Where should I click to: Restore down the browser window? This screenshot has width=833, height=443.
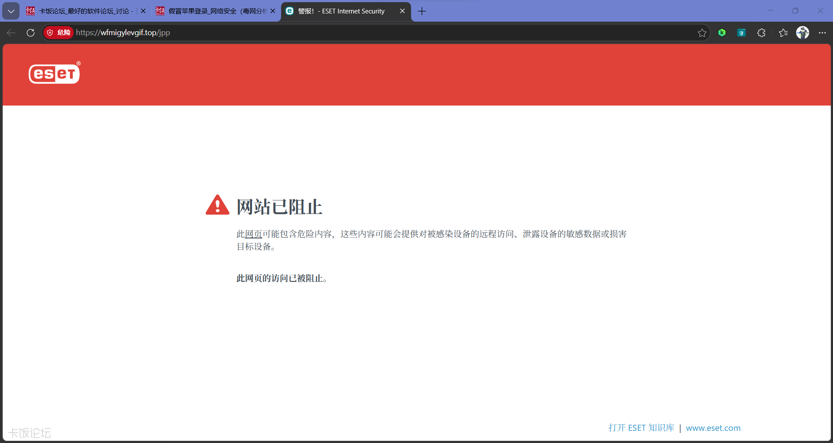coord(795,11)
